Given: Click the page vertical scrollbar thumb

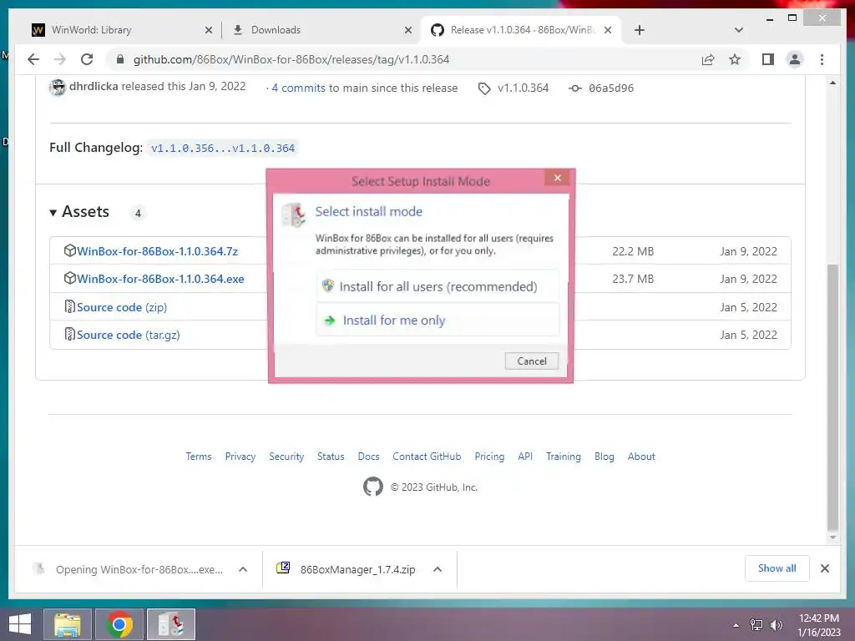Looking at the screenshot, I should 832,397.
